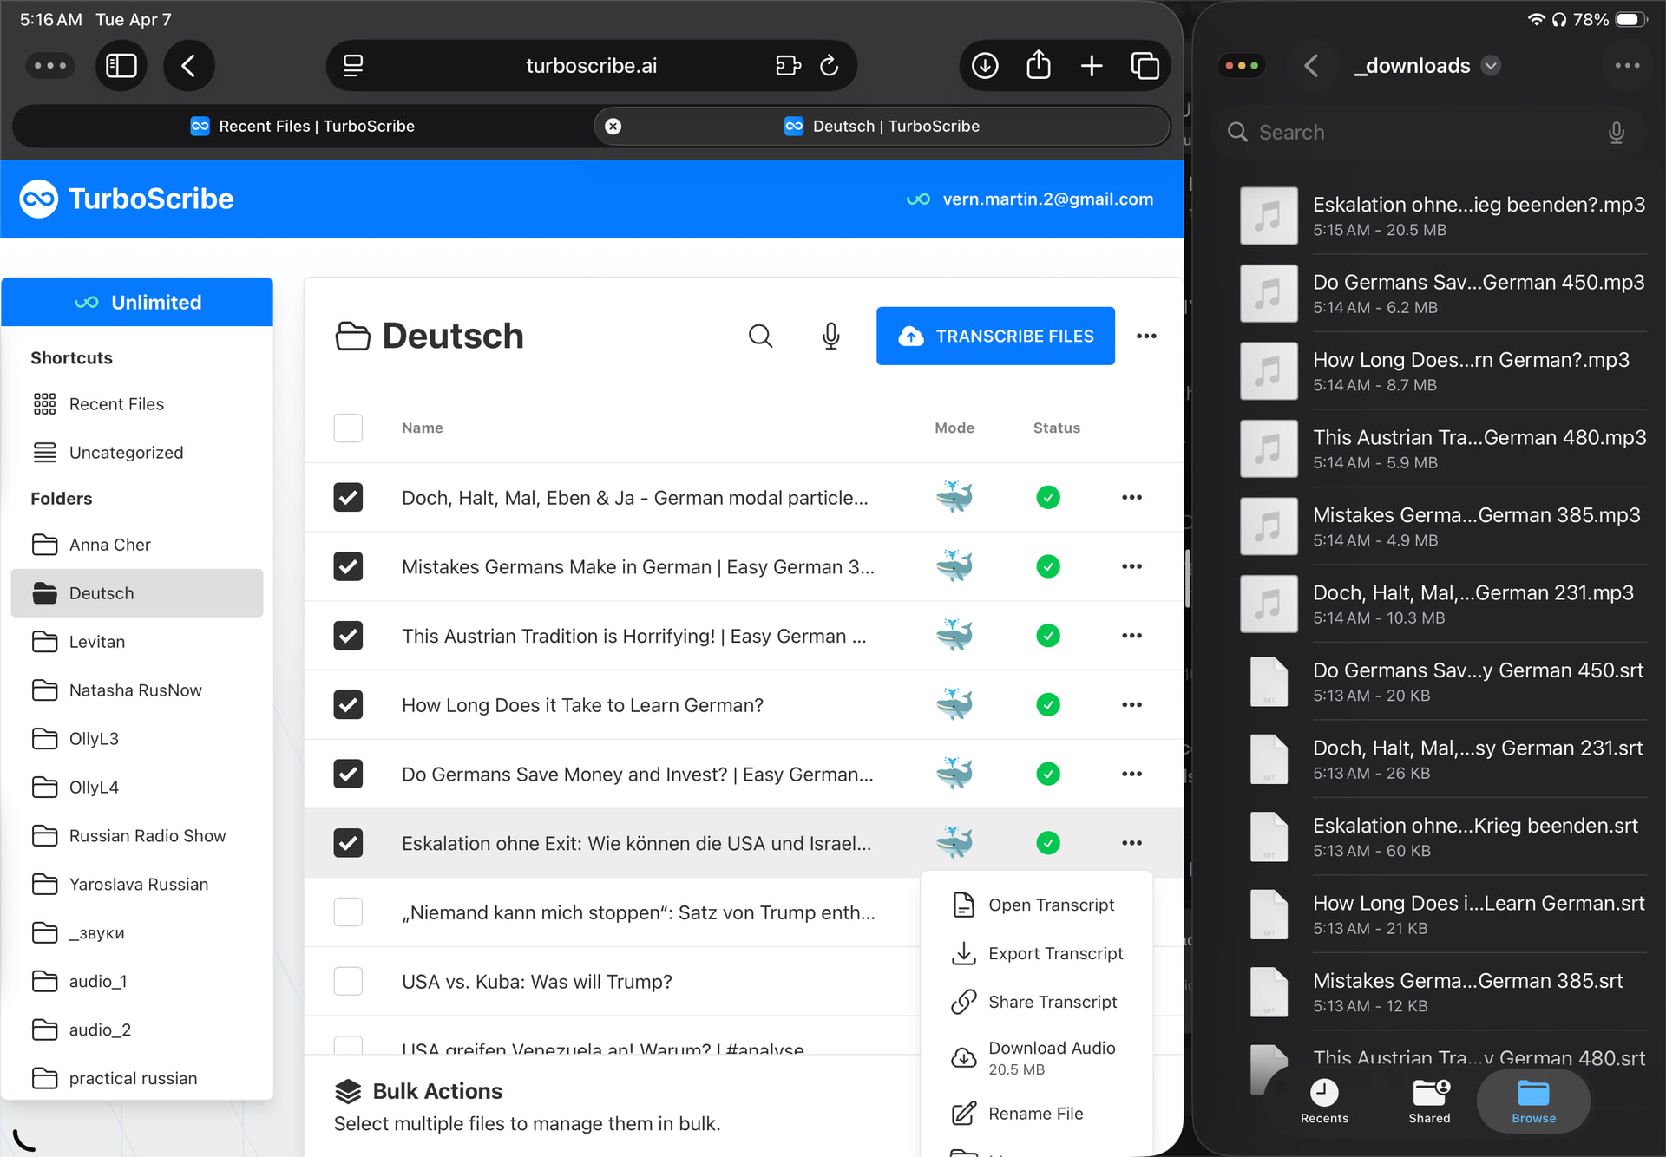1666x1157 pixels.
Task: Click the search magnifier in Deutsch folder
Action: (x=760, y=336)
